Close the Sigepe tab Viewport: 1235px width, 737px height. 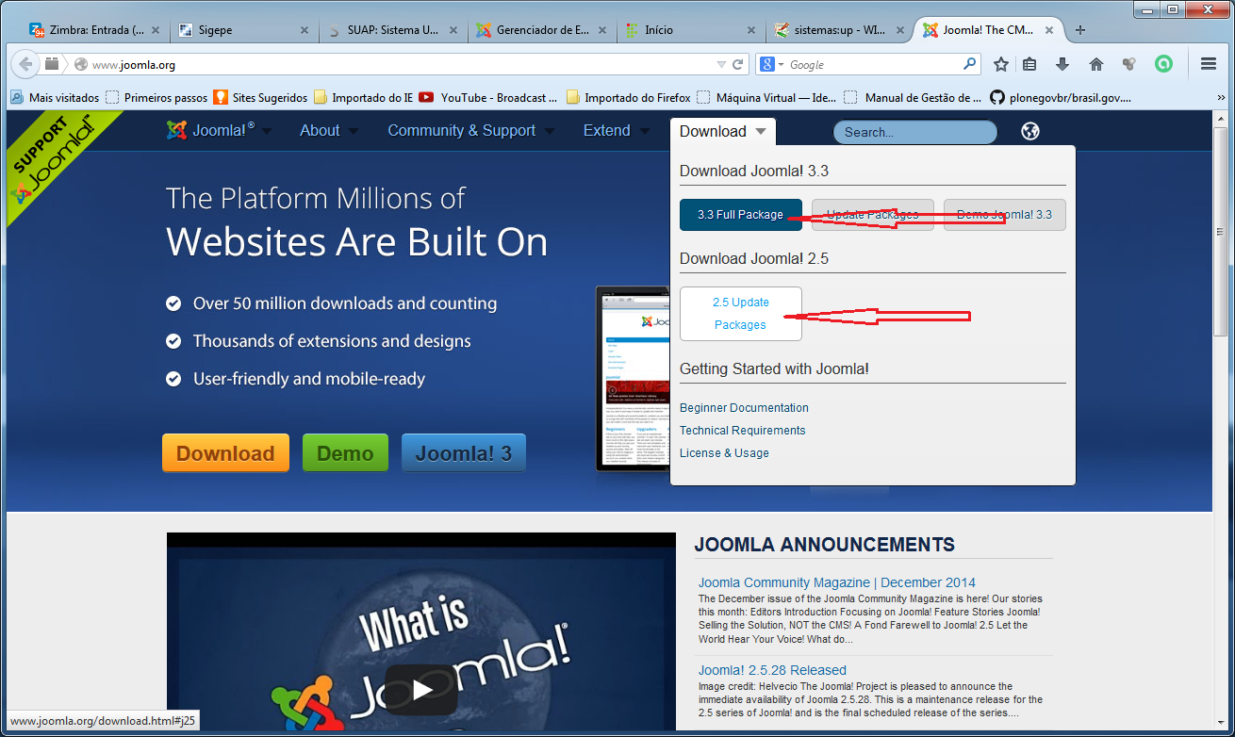(305, 30)
